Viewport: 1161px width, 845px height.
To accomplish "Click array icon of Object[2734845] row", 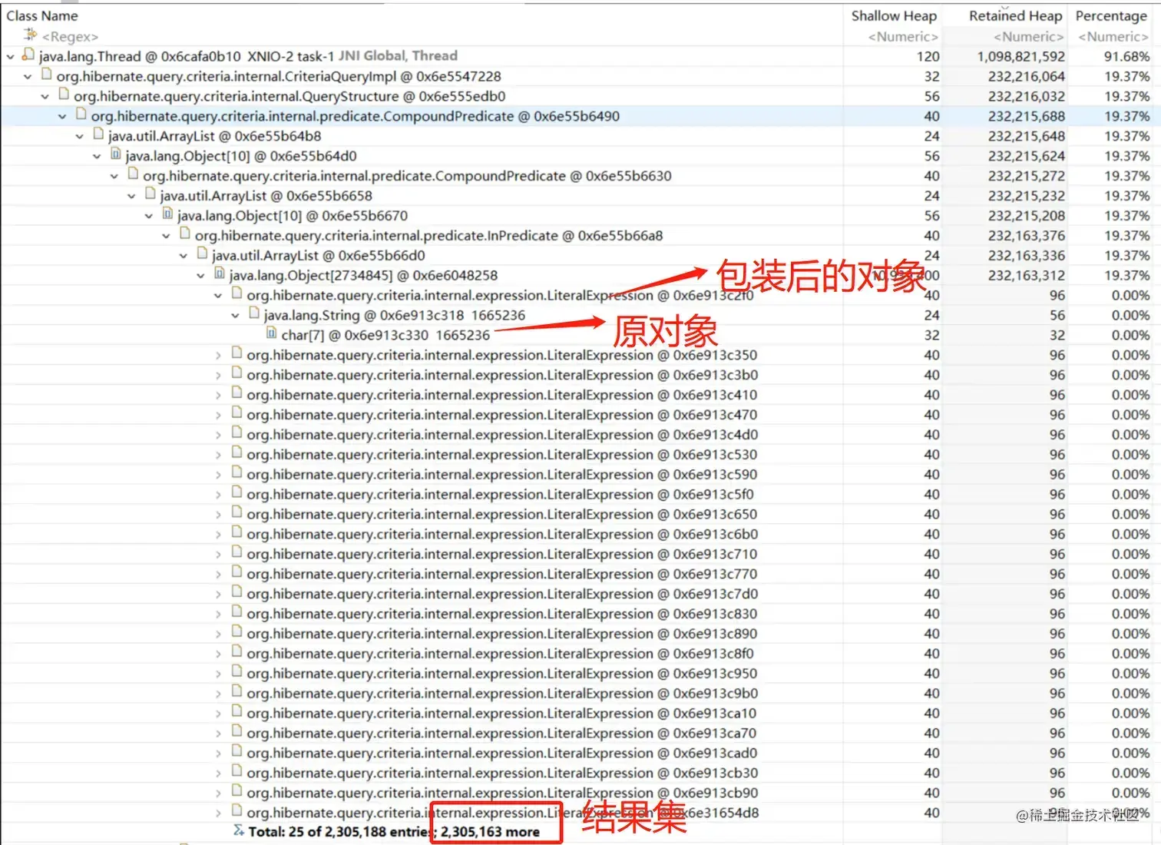I will (x=220, y=273).
